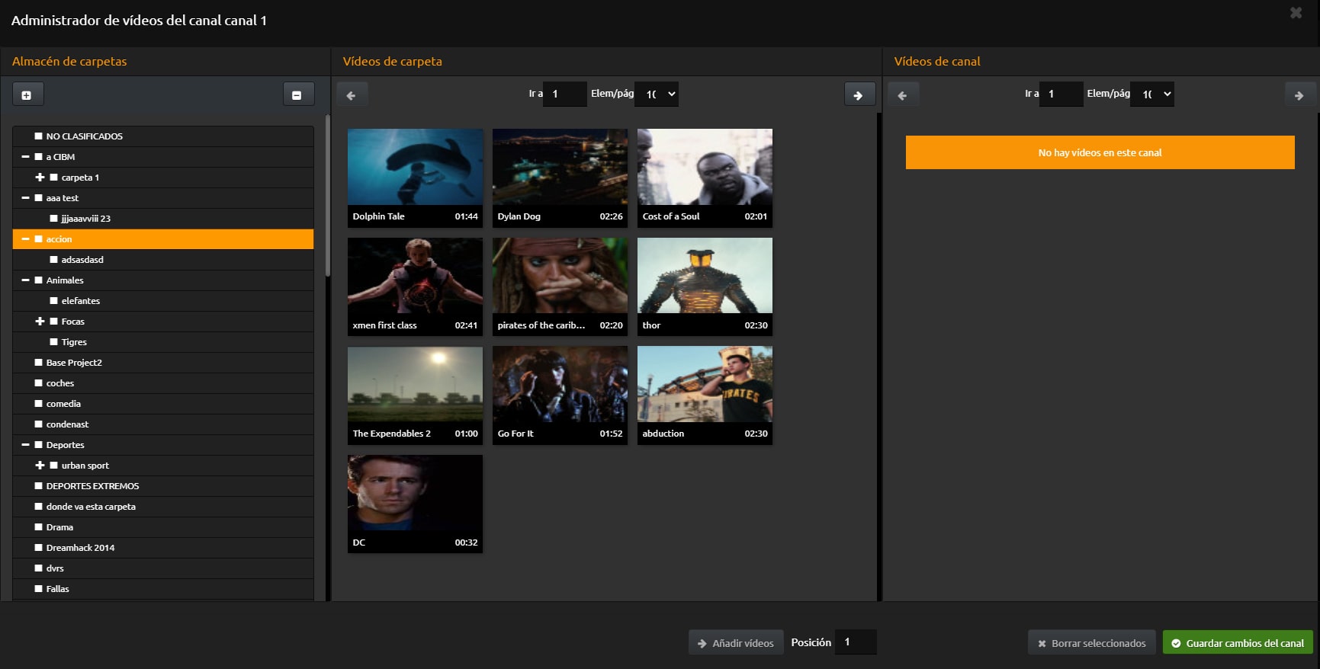The image size is (1320, 669).
Task: Expand the Focas subfolder
Action: [40, 321]
